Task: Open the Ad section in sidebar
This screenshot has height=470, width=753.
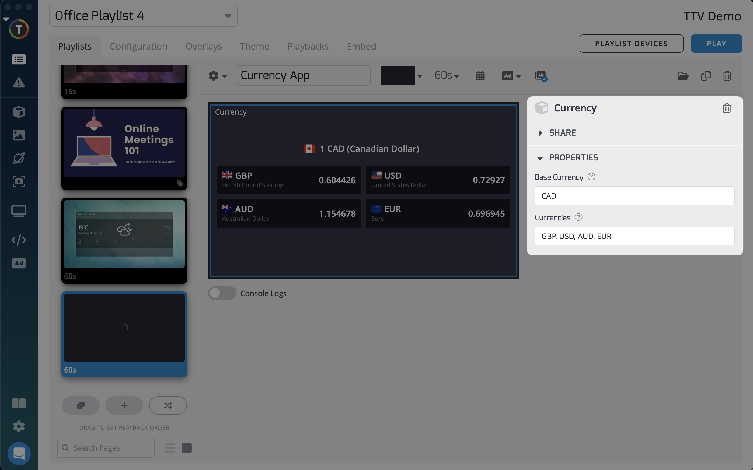Action: coord(19,263)
